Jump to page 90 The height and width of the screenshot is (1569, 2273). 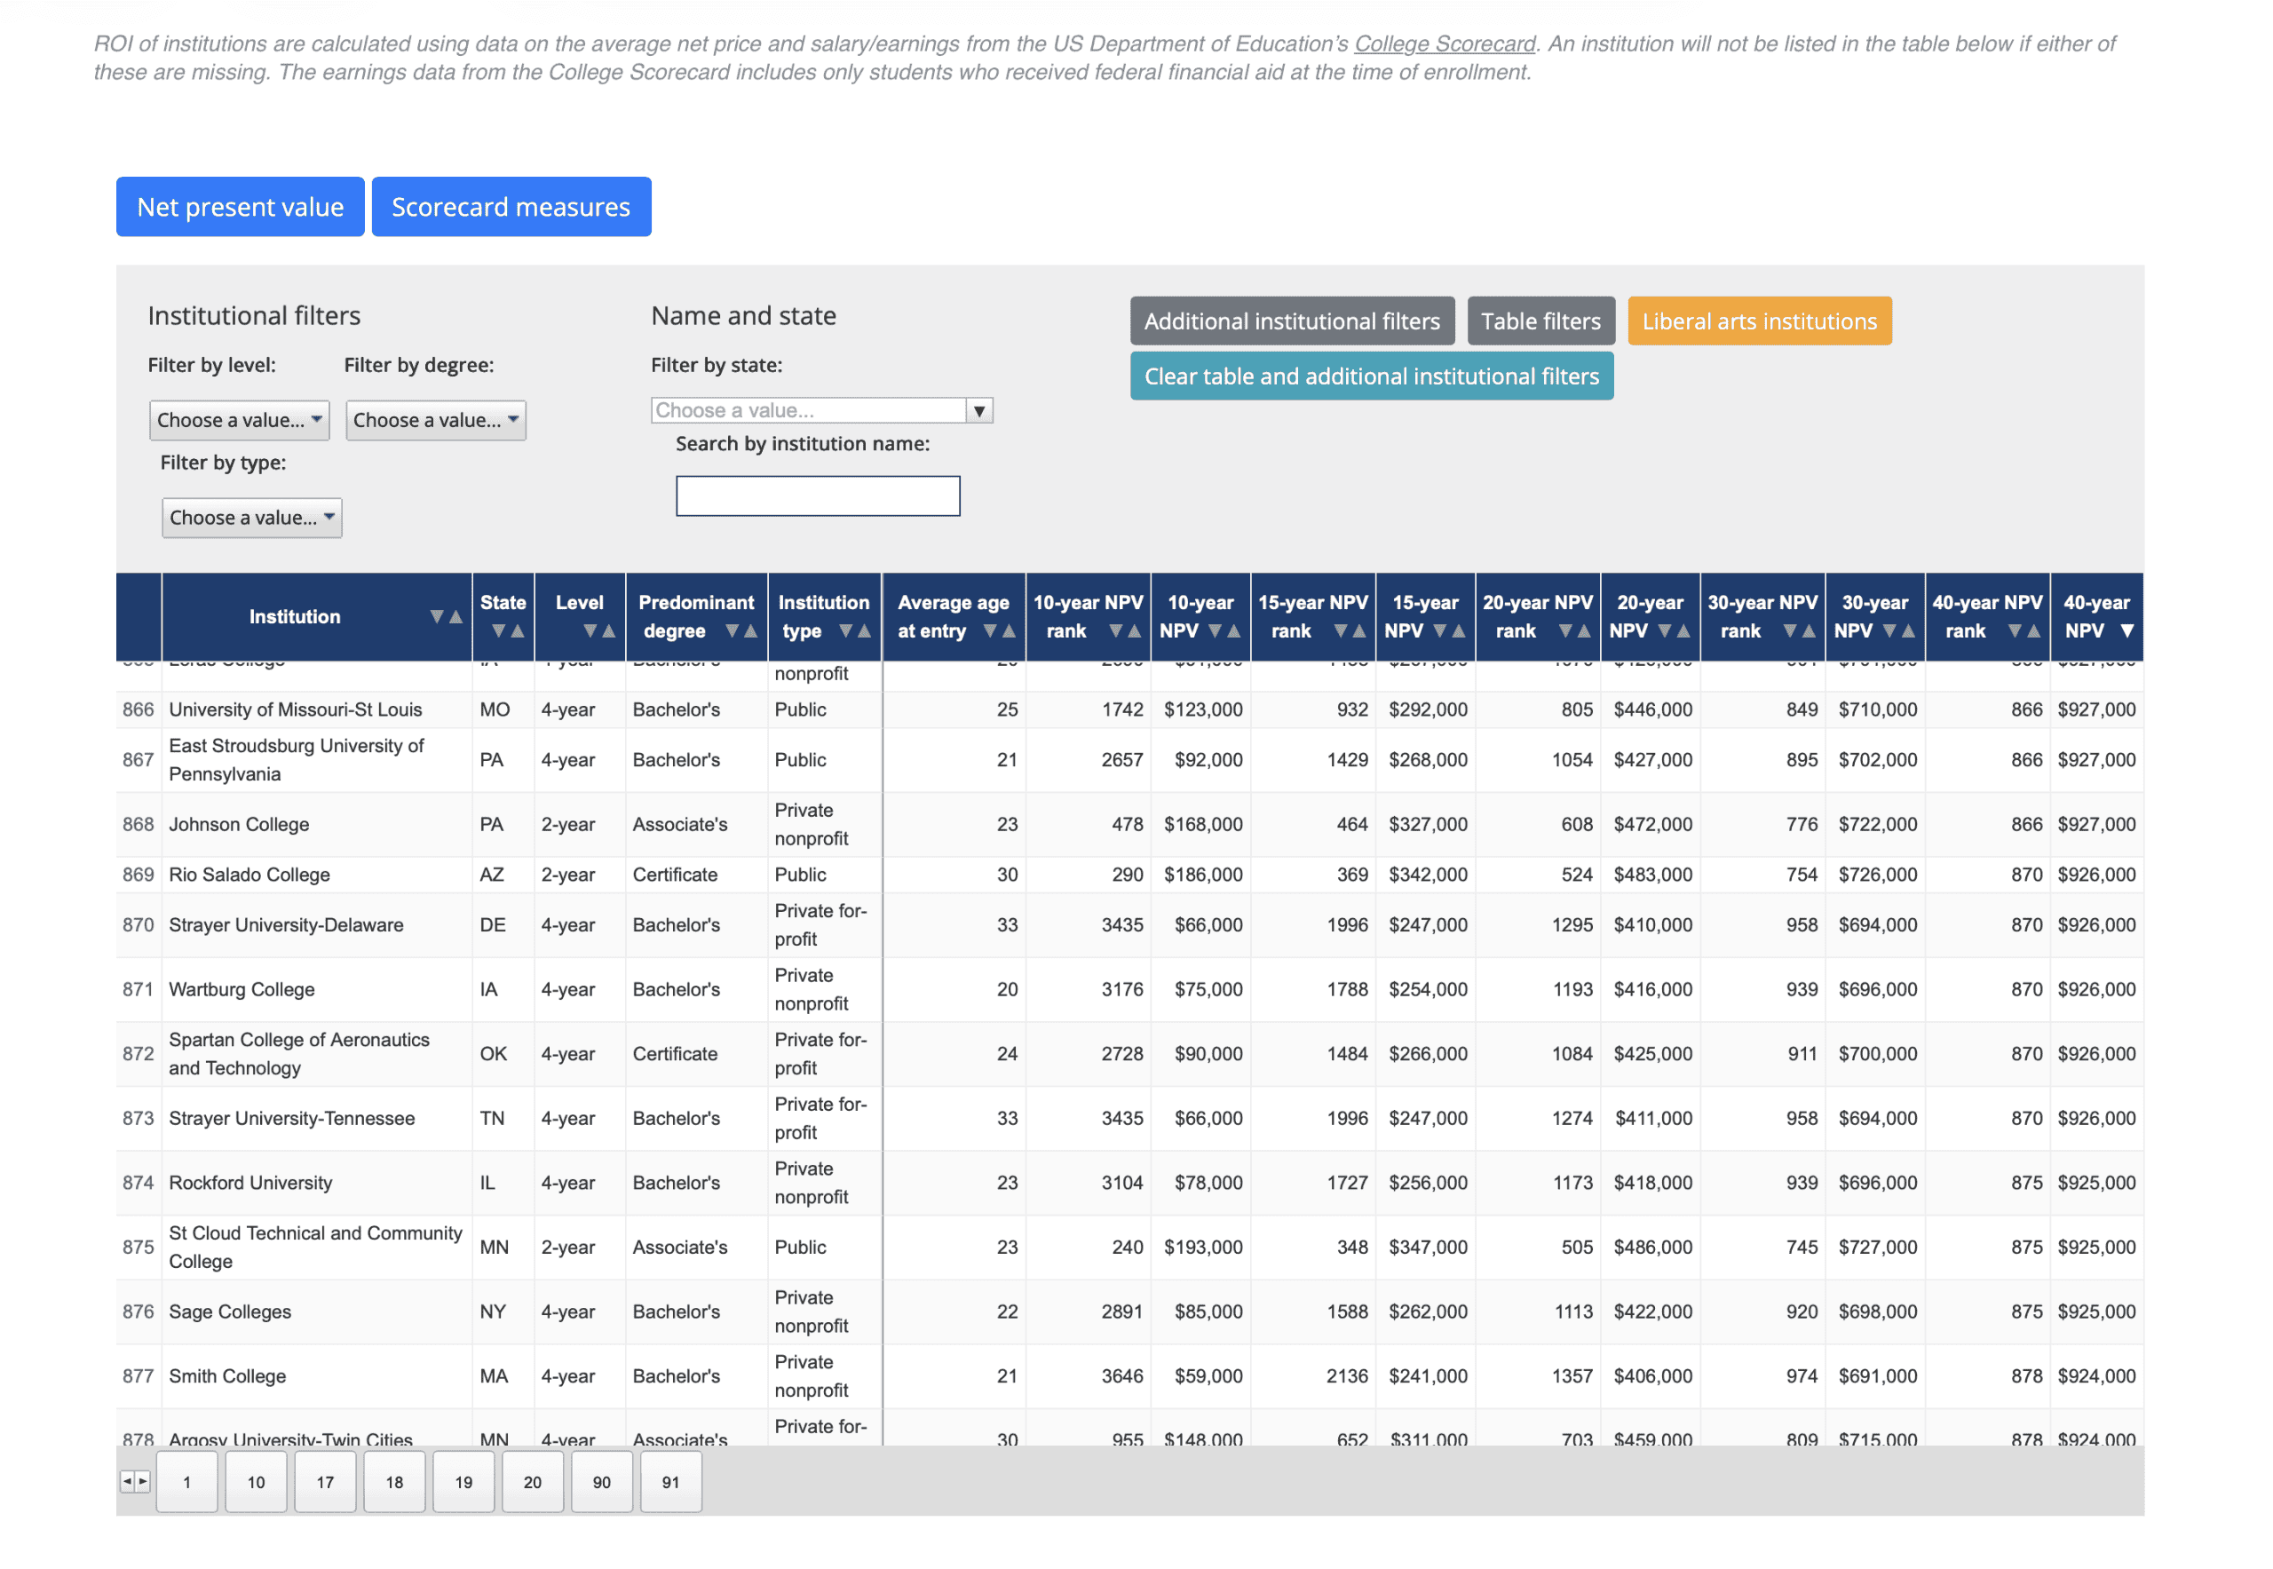[x=602, y=1483]
